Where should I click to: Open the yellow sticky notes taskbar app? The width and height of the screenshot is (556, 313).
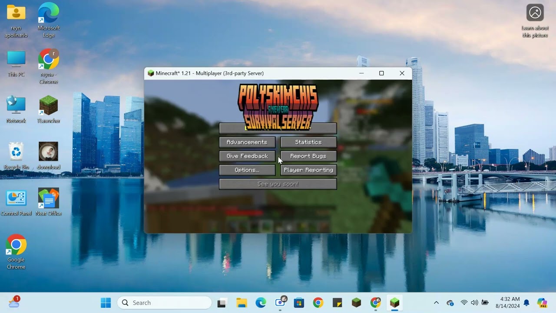[x=337, y=303]
